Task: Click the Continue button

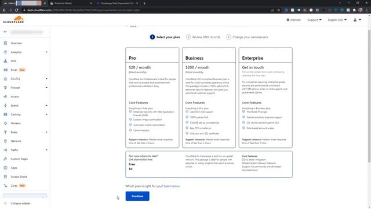Action: (137, 196)
